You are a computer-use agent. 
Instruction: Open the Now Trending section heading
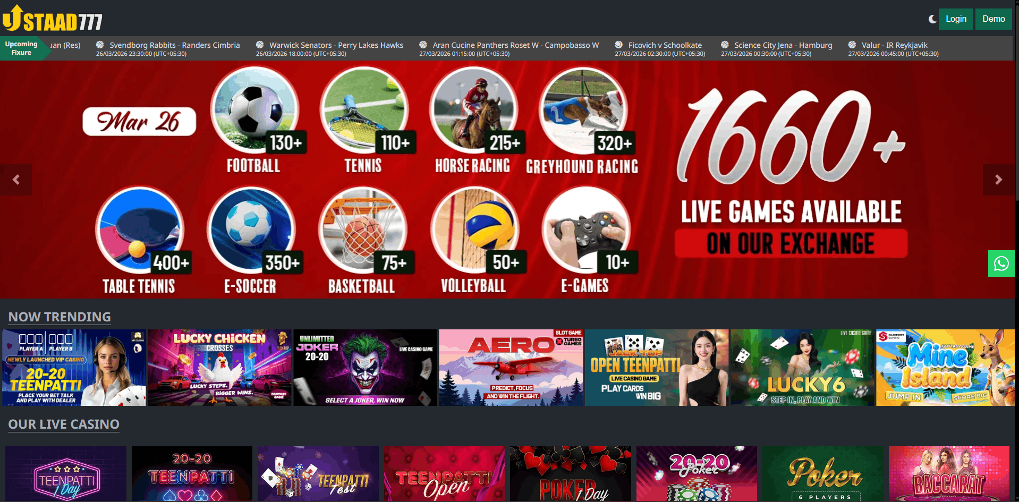(60, 317)
